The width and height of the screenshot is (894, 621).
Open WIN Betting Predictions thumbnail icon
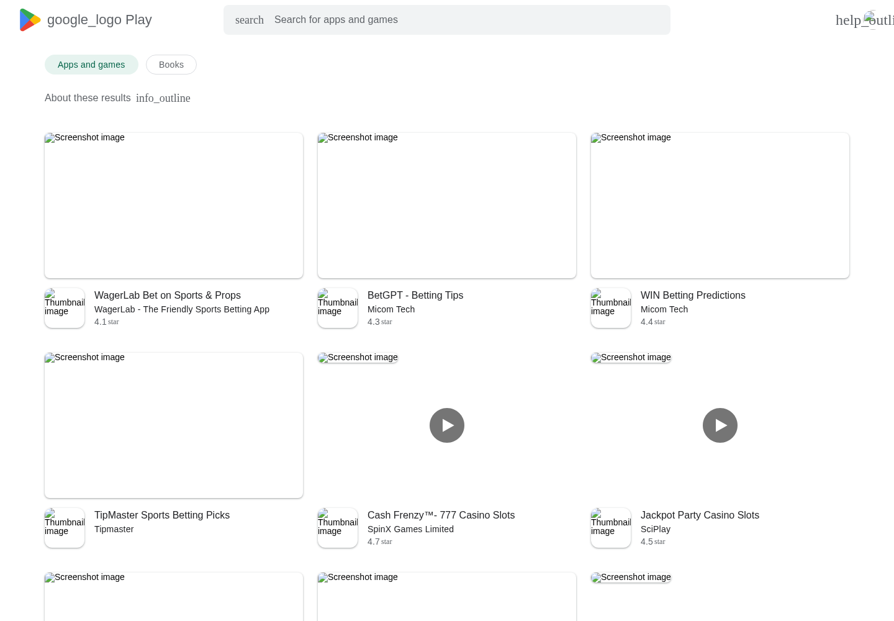pyautogui.click(x=611, y=308)
